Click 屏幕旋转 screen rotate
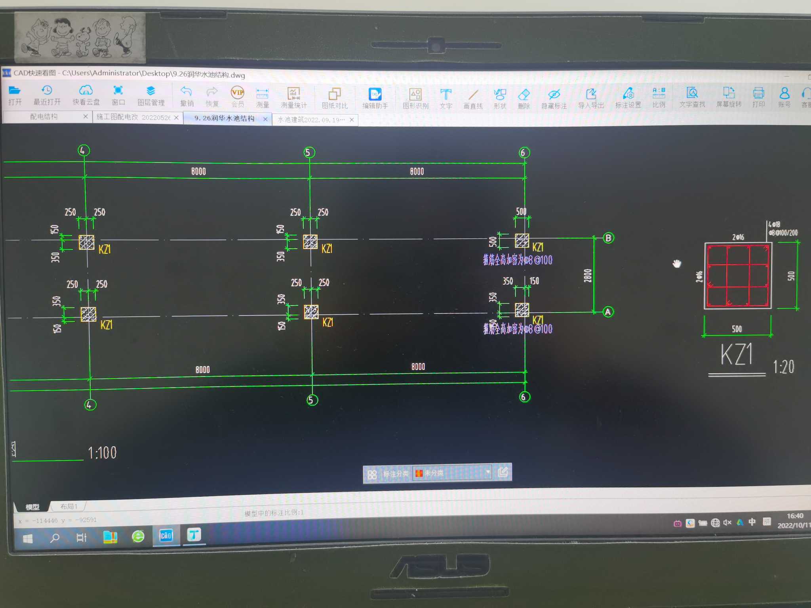 [x=729, y=97]
